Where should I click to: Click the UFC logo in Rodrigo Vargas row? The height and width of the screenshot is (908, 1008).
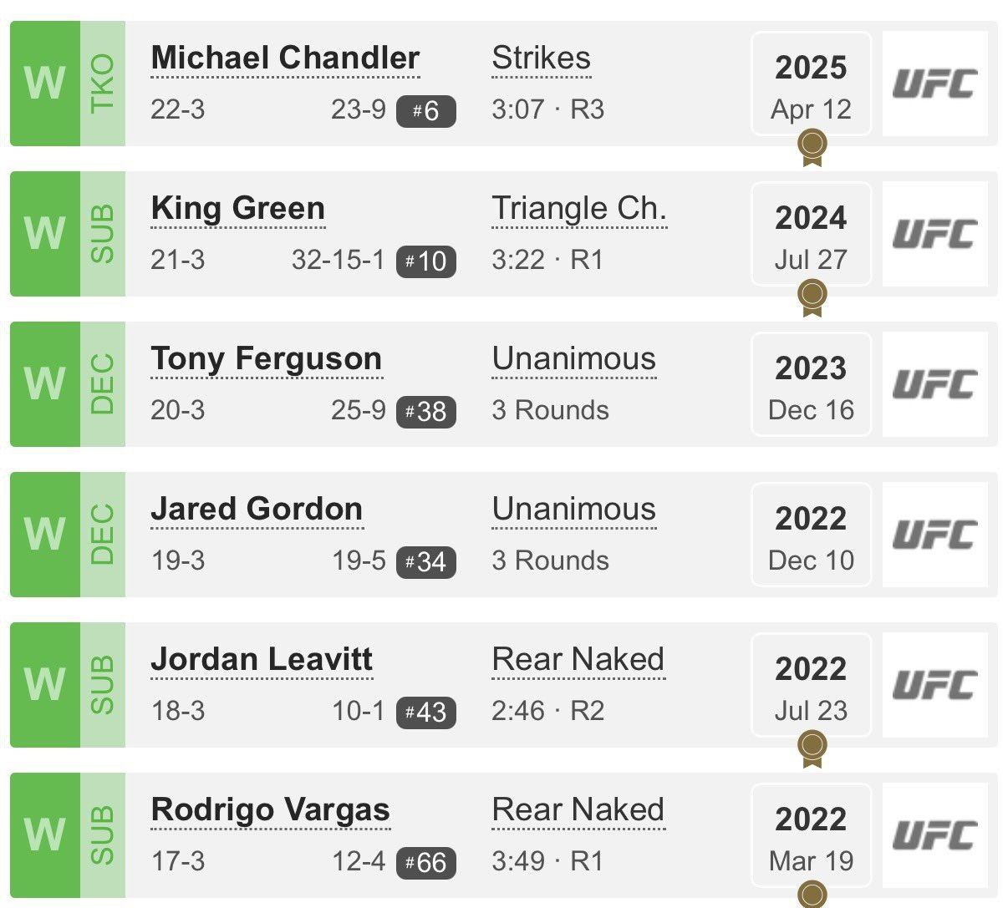934,835
